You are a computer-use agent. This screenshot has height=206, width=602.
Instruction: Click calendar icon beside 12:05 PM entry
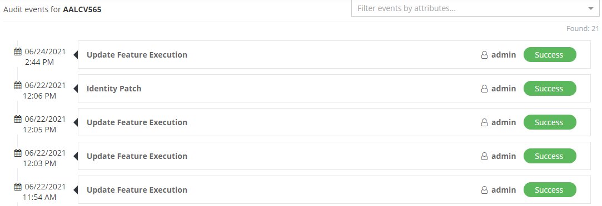(x=18, y=119)
